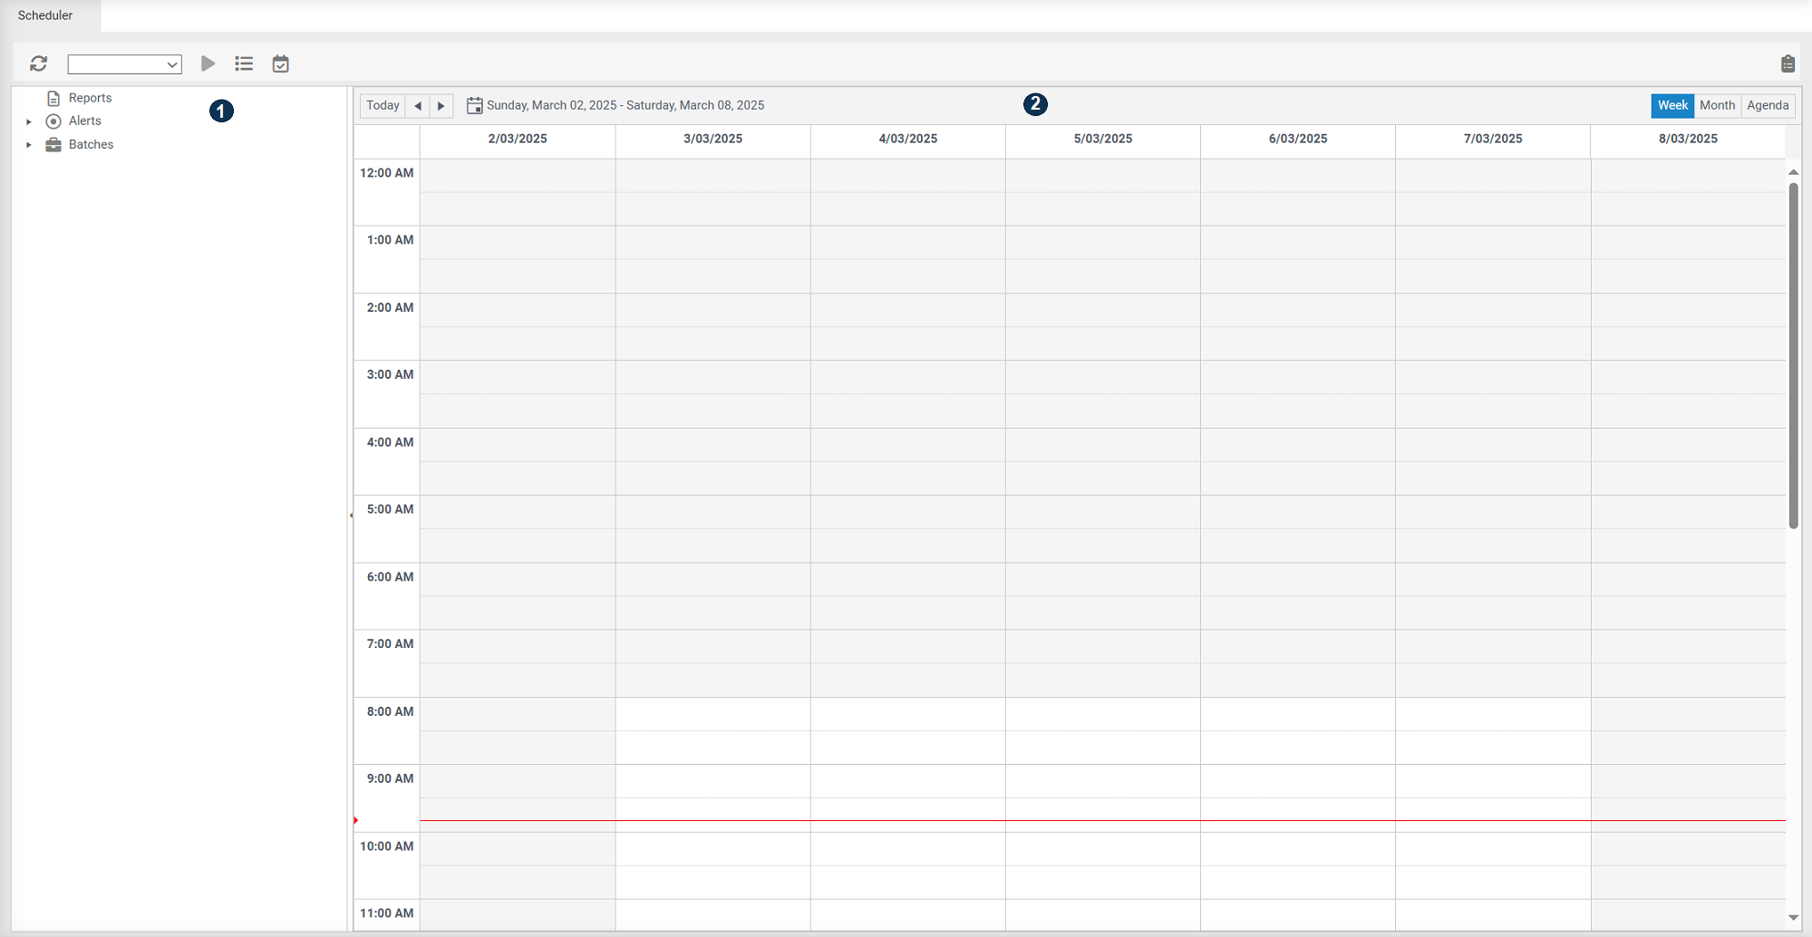Open the task list icon
This screenshot has height=937, width=1812.
pyautogui.click(x=243, y=63)
